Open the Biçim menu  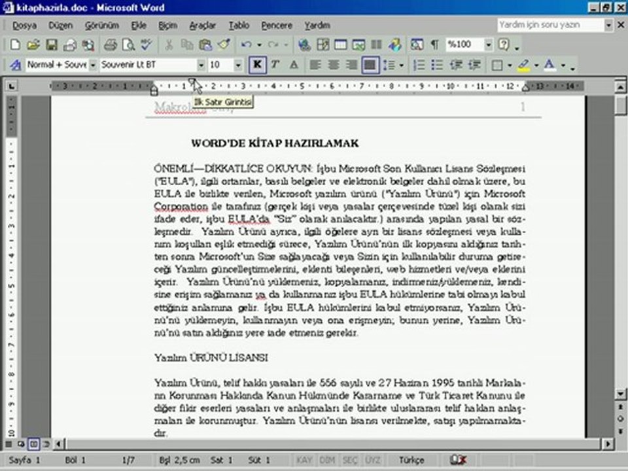(167, 26)
